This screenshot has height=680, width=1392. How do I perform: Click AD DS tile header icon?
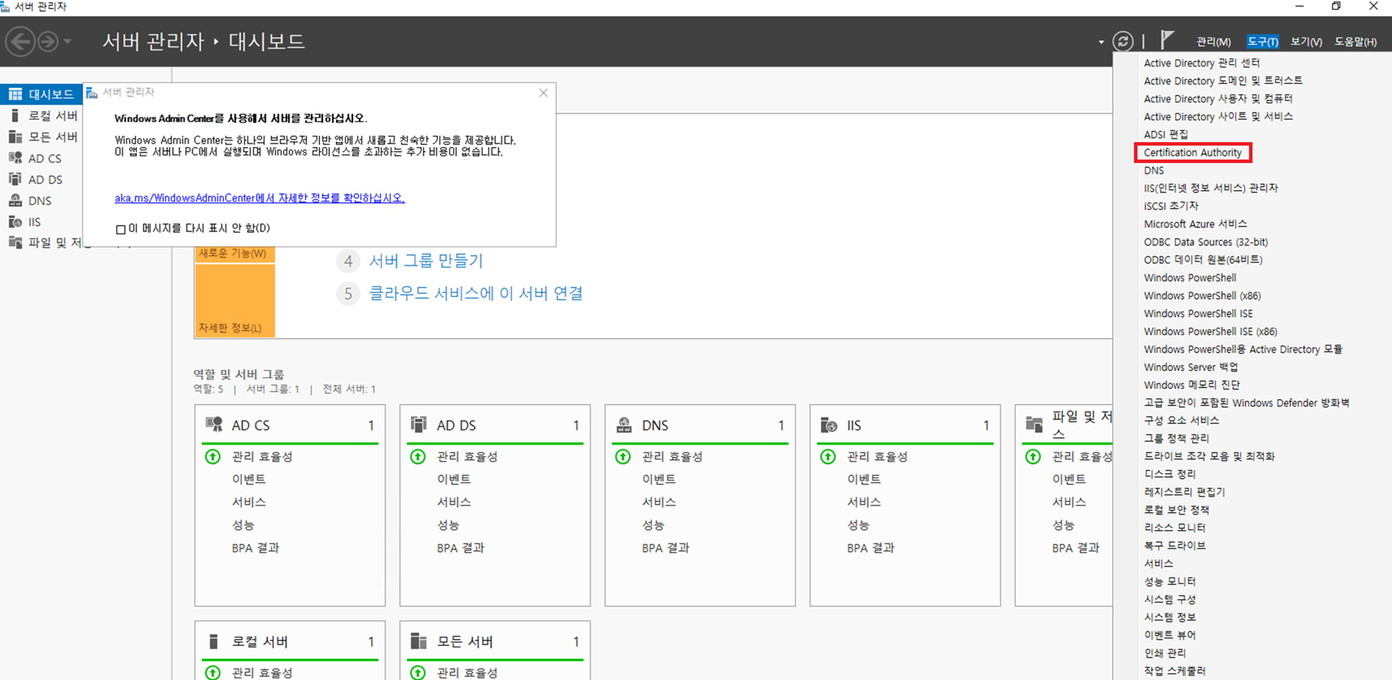[418, 425]
